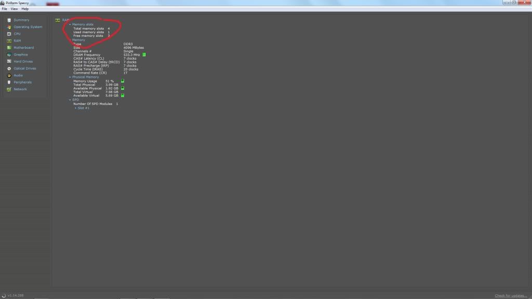Open the Help menu
This screenshot has width=532, height=299.
25,9
